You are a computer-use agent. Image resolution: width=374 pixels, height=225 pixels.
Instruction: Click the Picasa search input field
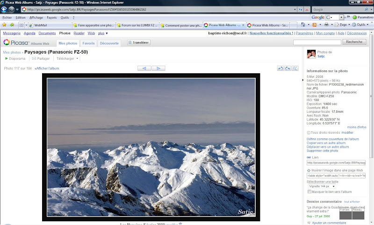tap(317, 42)
